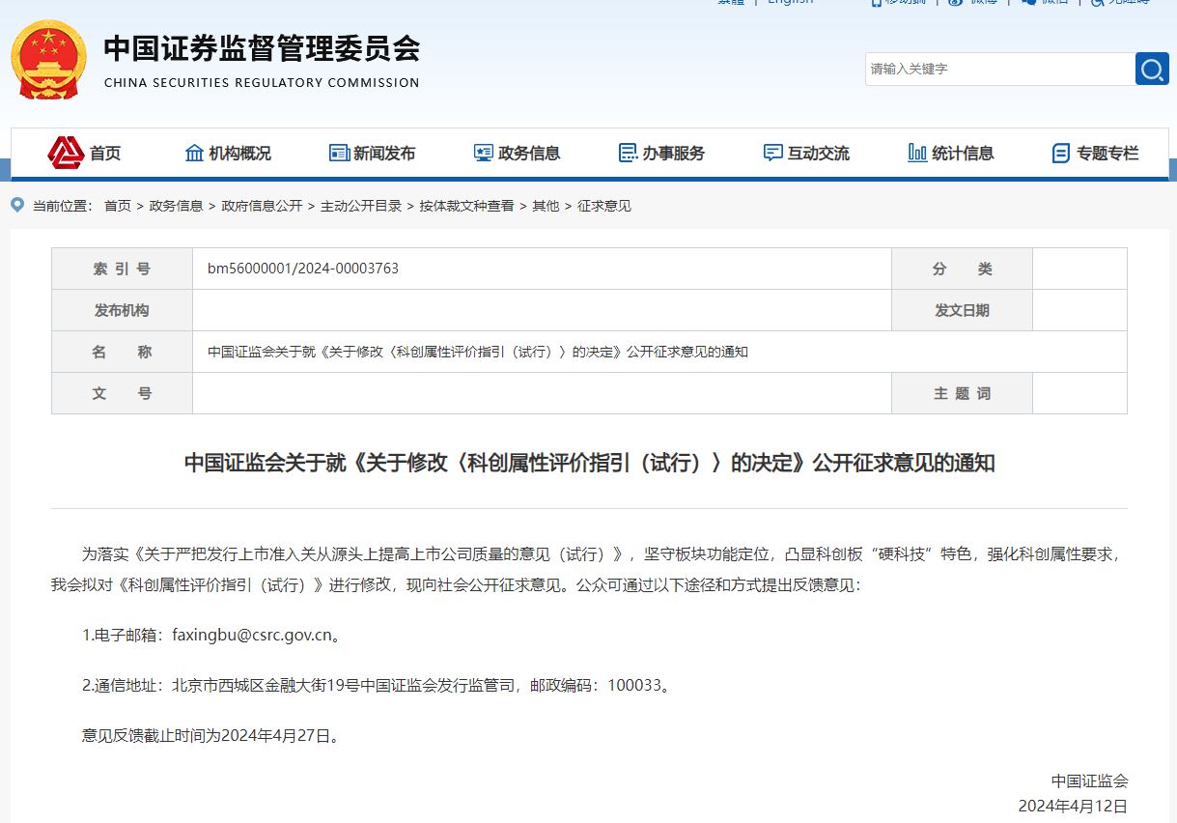This screenshot has width=1177, height=823.
Task: Click the 文号 table header cell
Action: pyautogui.click(x=122, y=393)
